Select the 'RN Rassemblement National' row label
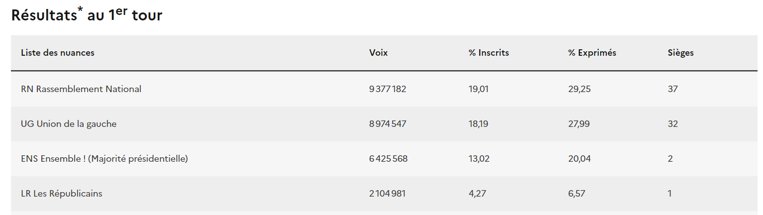Screen dimensions: 763x215 (x=81, y=89)
